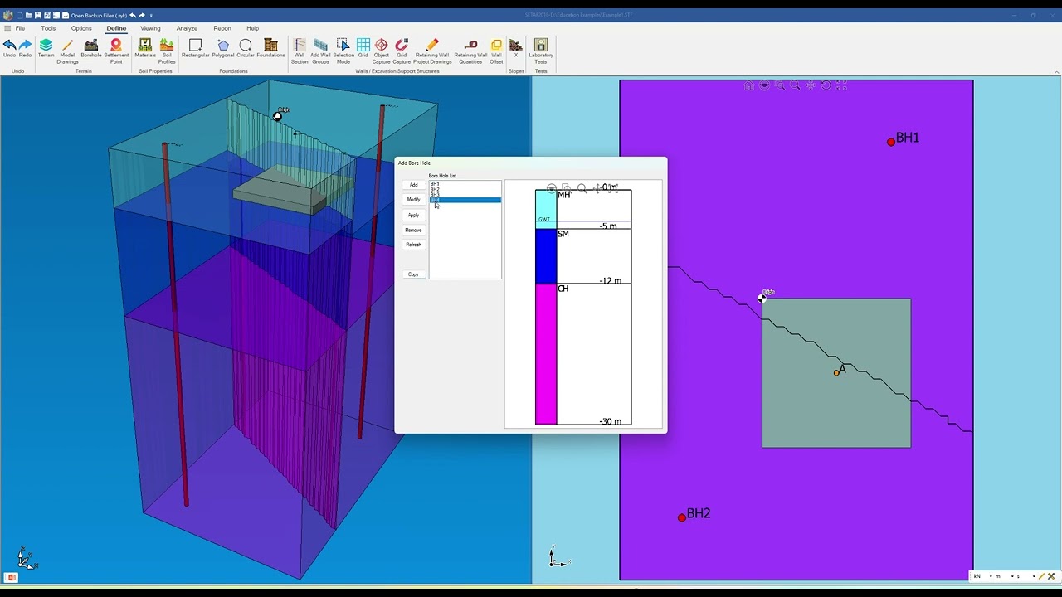Click the Modify button
This screenshot has width=1062, height=597.
(413, 200)
